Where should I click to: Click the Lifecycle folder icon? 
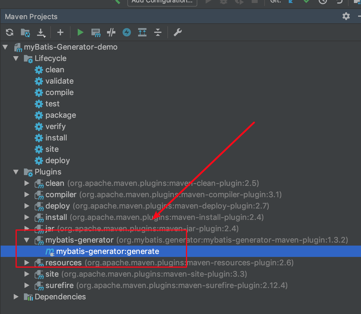coord(28,59)
